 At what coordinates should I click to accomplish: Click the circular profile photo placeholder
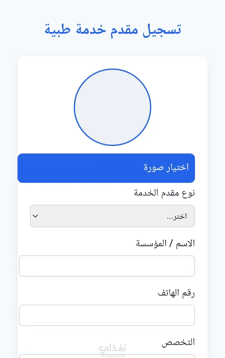(x=112, y=107)
